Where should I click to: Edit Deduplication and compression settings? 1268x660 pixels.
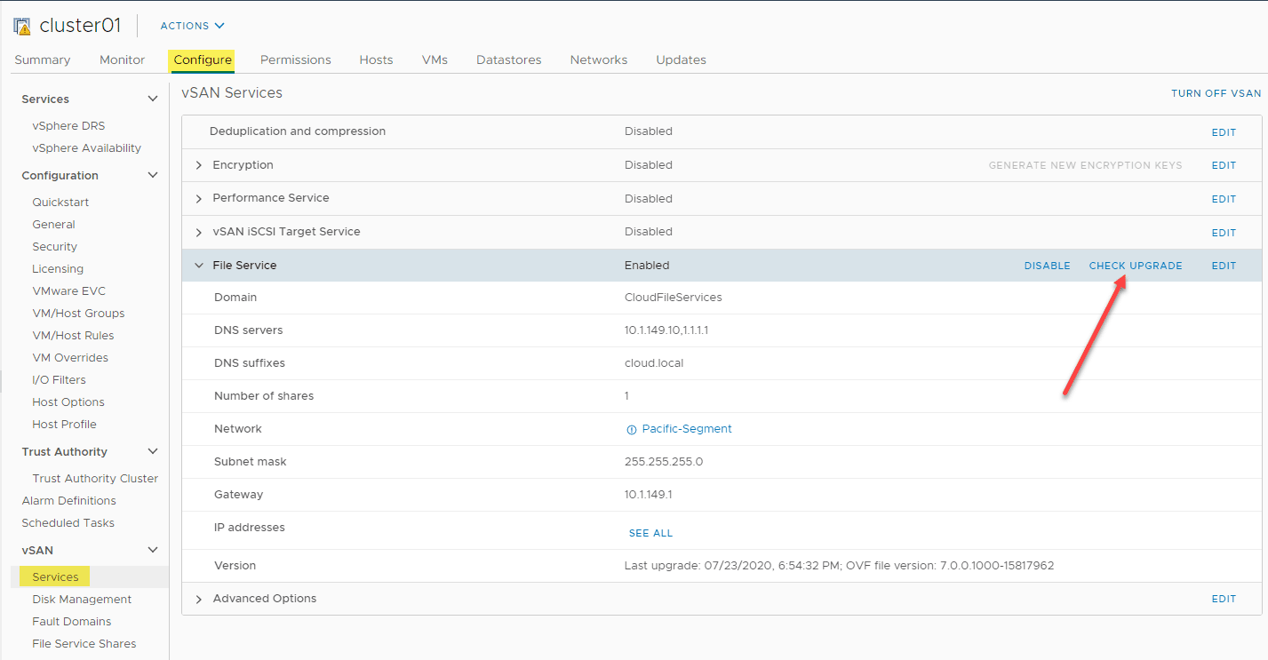coord(1224,131)
